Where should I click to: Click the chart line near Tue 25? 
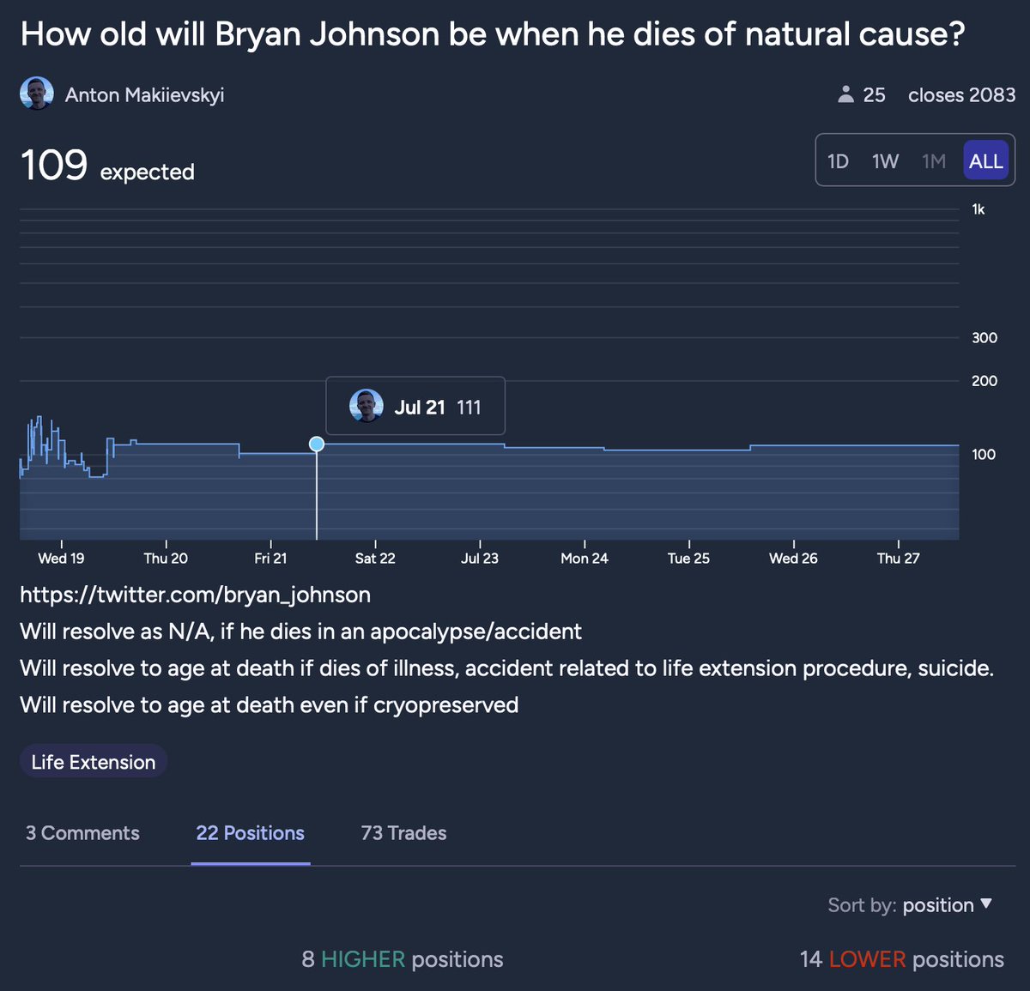coord(689,450)
